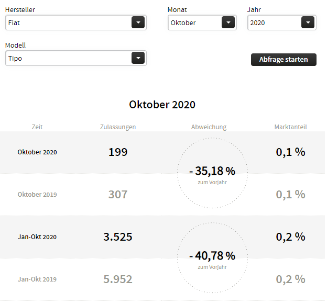Click the Marktanteil column header
Viewport: 327px width, 304px height.
pyautogui.click(x=290, y=127)
